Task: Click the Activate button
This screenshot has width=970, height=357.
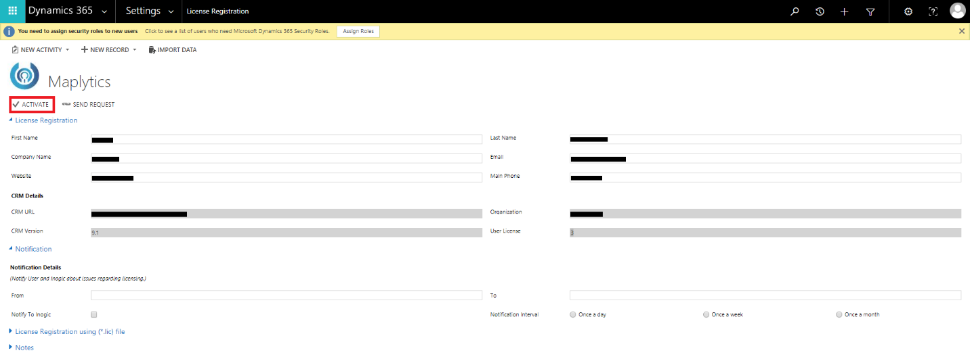Action: tap(31, 105)
